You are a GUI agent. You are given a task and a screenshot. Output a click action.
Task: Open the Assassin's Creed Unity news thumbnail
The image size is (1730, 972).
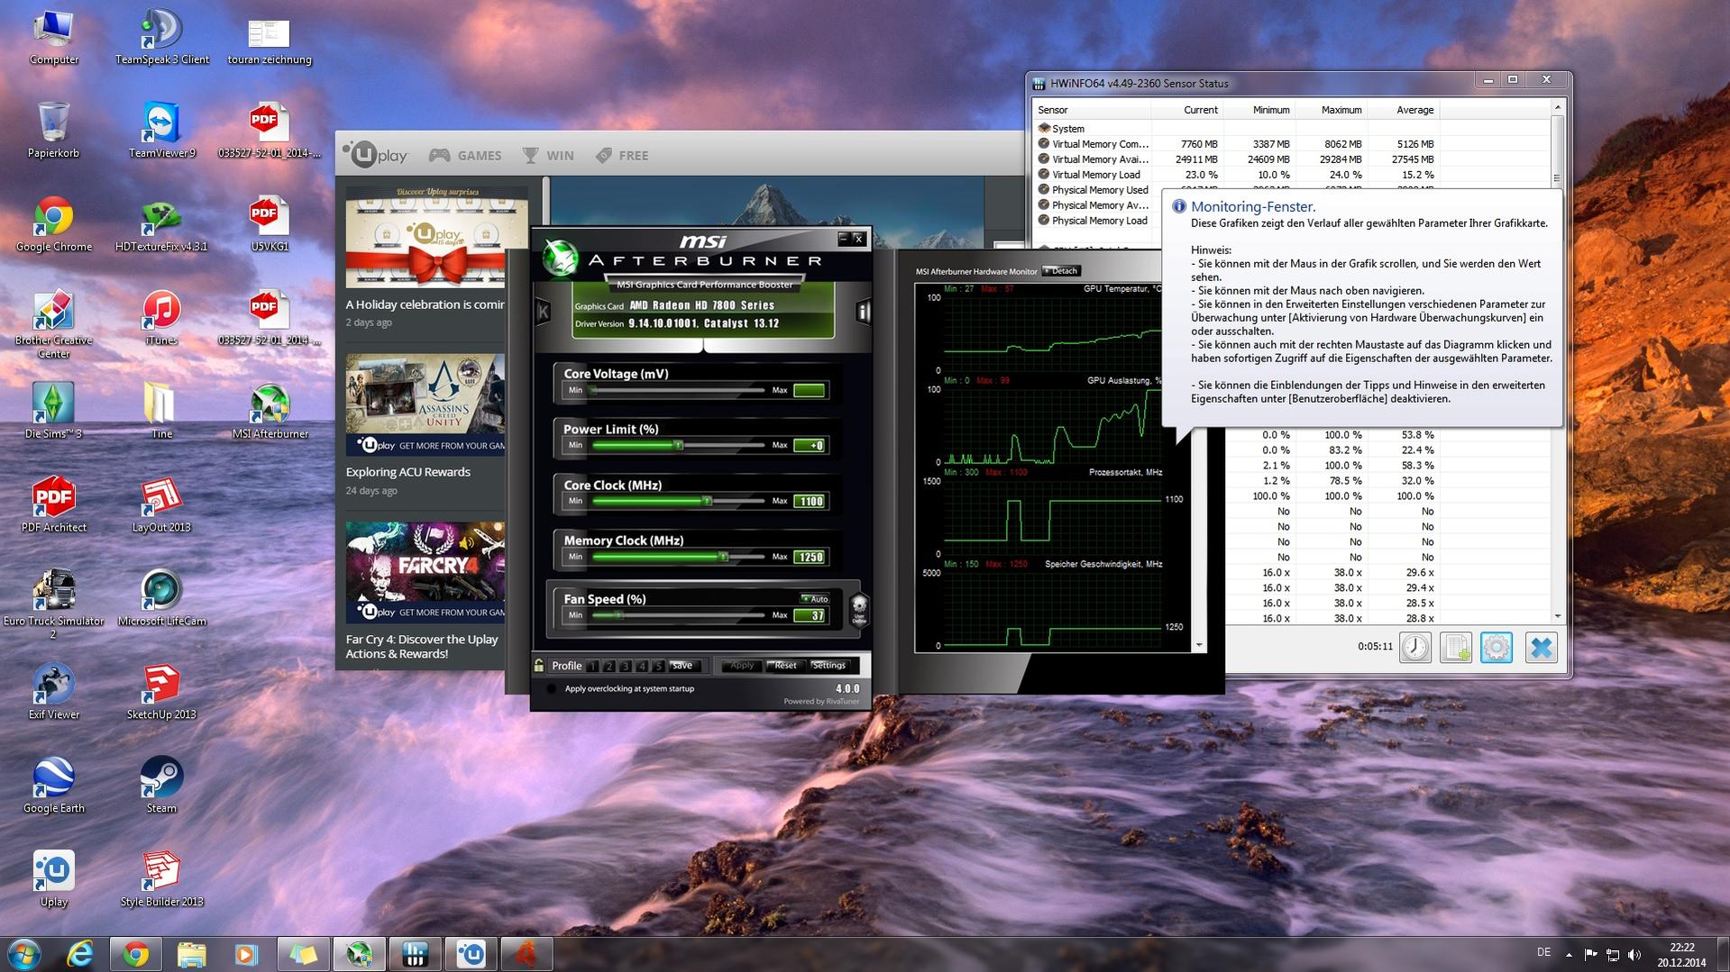[426, 404]
